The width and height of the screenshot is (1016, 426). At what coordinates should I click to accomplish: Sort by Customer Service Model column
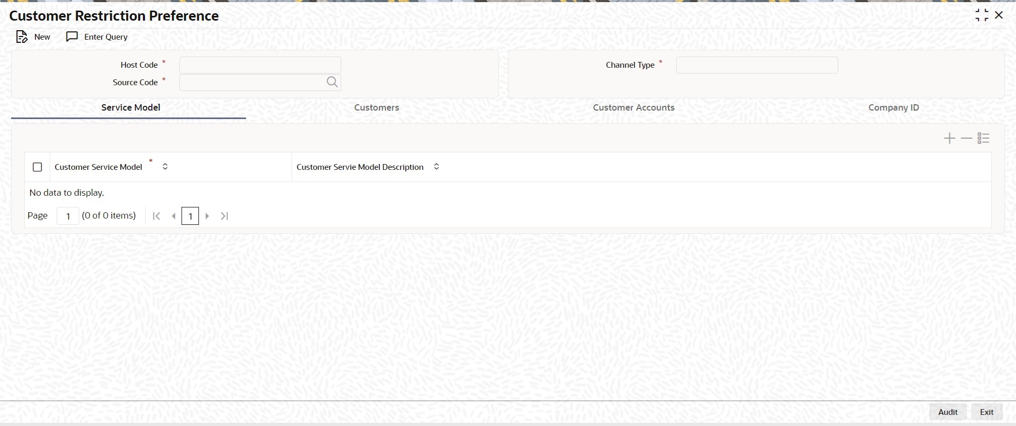click(x=165, y=167)
